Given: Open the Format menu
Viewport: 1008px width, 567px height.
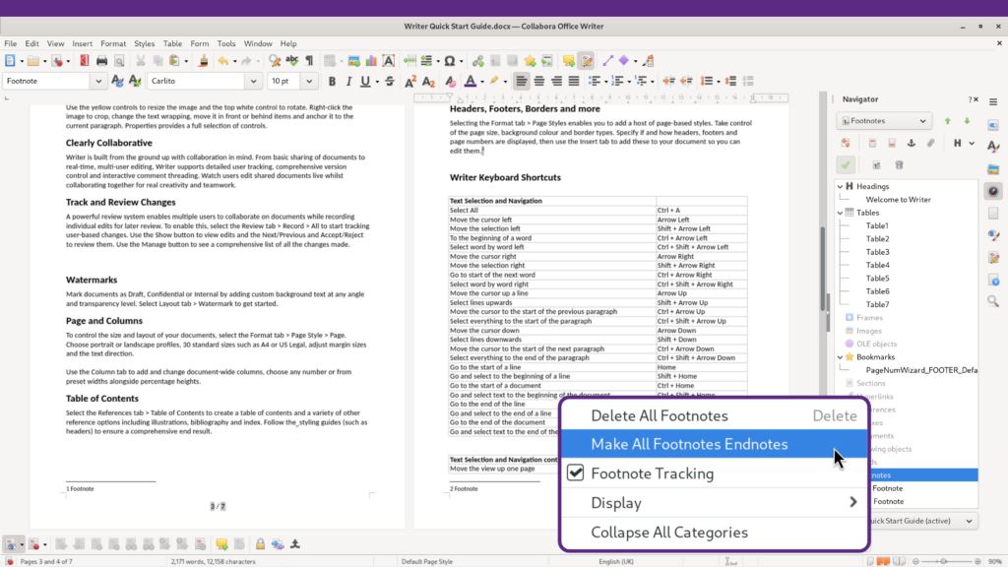Looking at the screenshot, I should coord(113,43).
